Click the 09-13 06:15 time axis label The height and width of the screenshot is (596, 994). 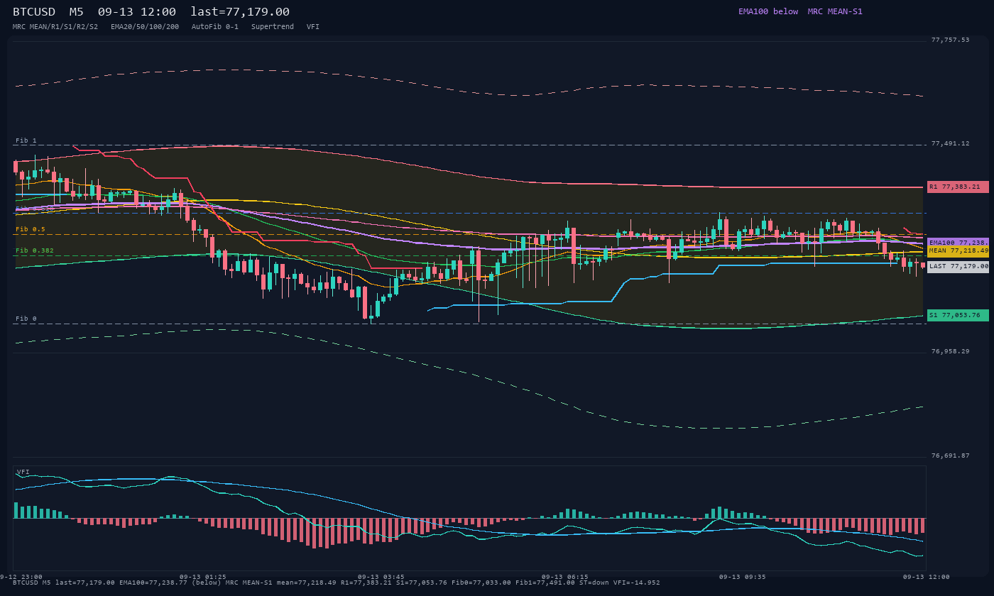564,577
